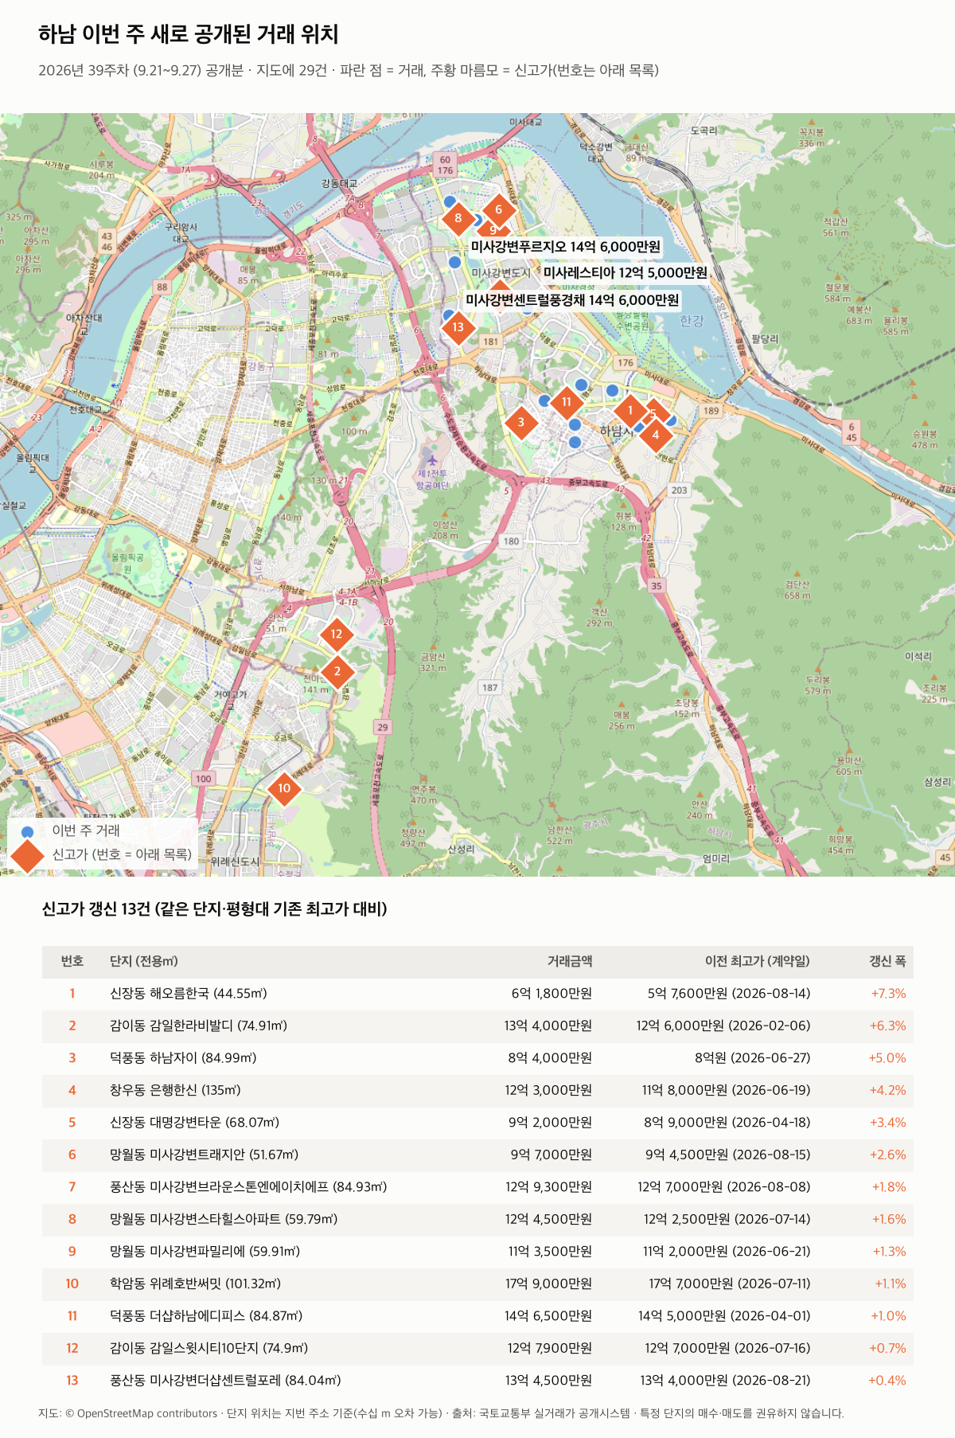
Task: Click the diamond marker numbered 3
Action: click(521, 422)
